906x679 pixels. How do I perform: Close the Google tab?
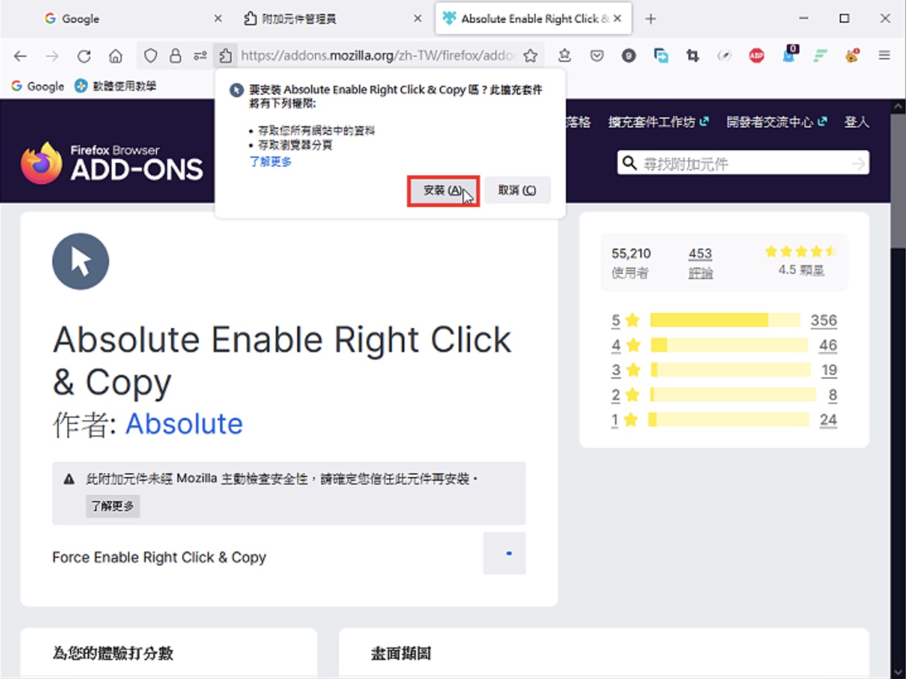218,18
